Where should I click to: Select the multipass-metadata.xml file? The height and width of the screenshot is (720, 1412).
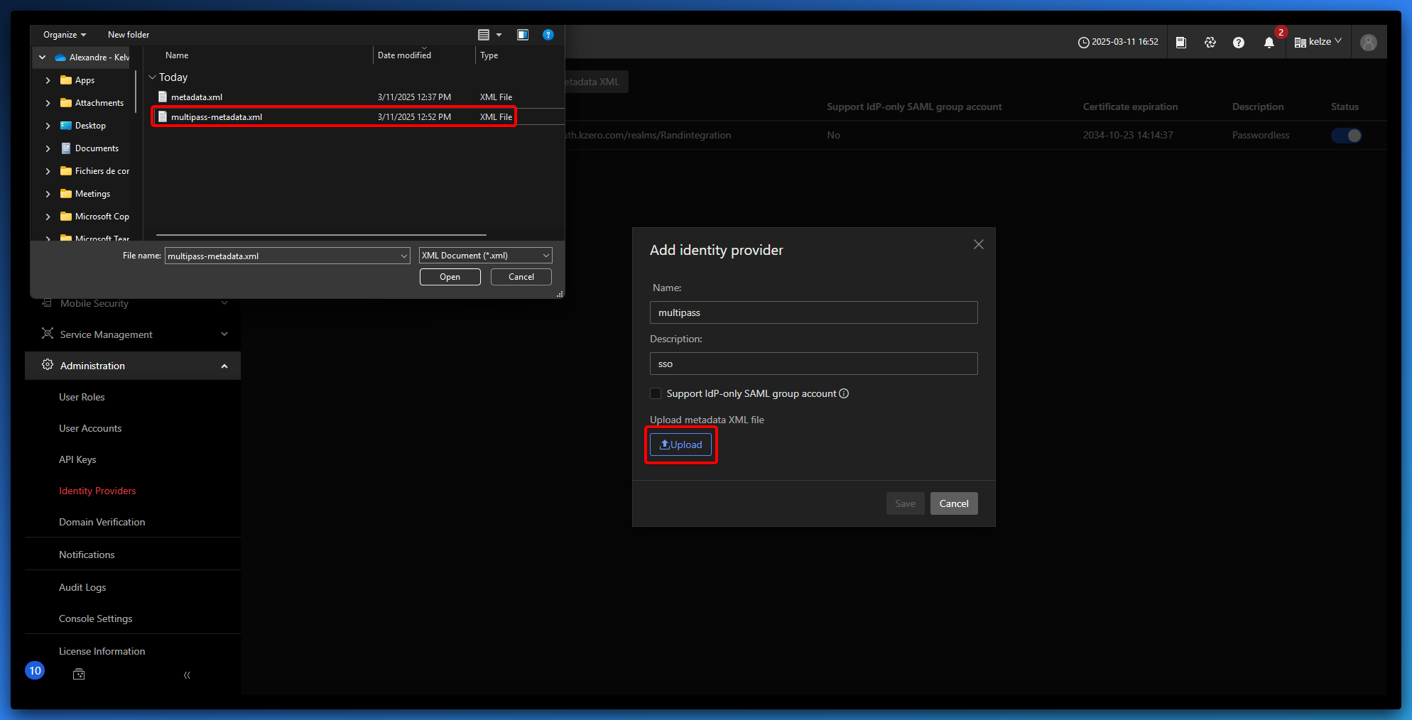217,117
